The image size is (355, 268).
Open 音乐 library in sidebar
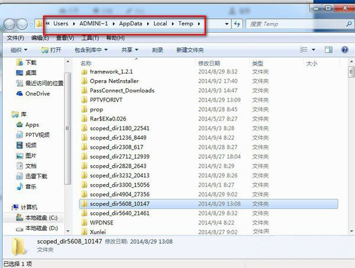coord(26,187)
